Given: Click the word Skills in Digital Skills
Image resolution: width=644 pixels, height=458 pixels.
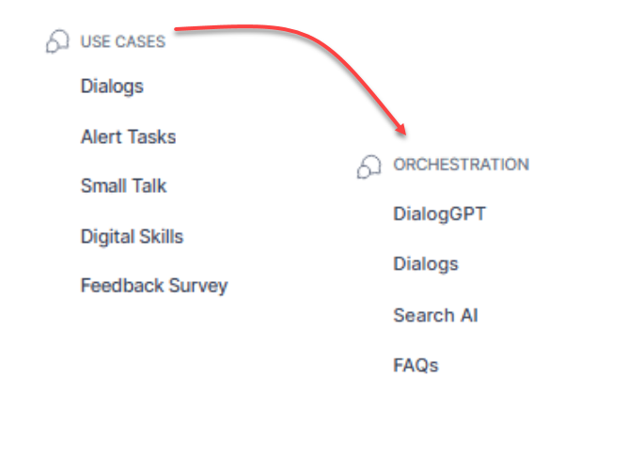Looking at the screenshot, I should point(159,236).
